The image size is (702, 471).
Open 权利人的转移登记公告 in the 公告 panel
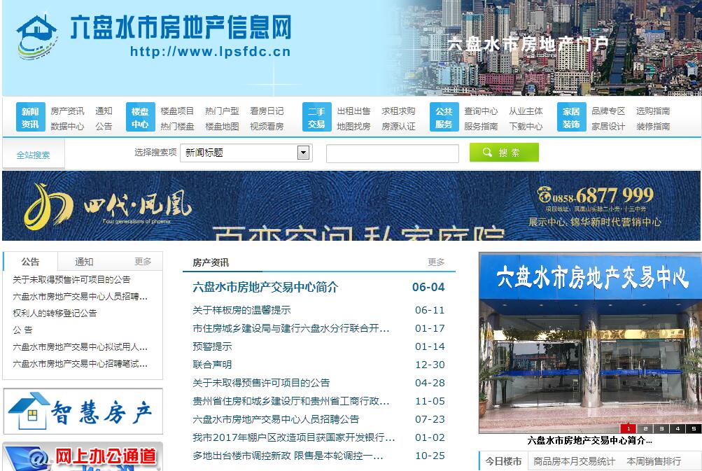pyautogui.click(x=55, y=313)
